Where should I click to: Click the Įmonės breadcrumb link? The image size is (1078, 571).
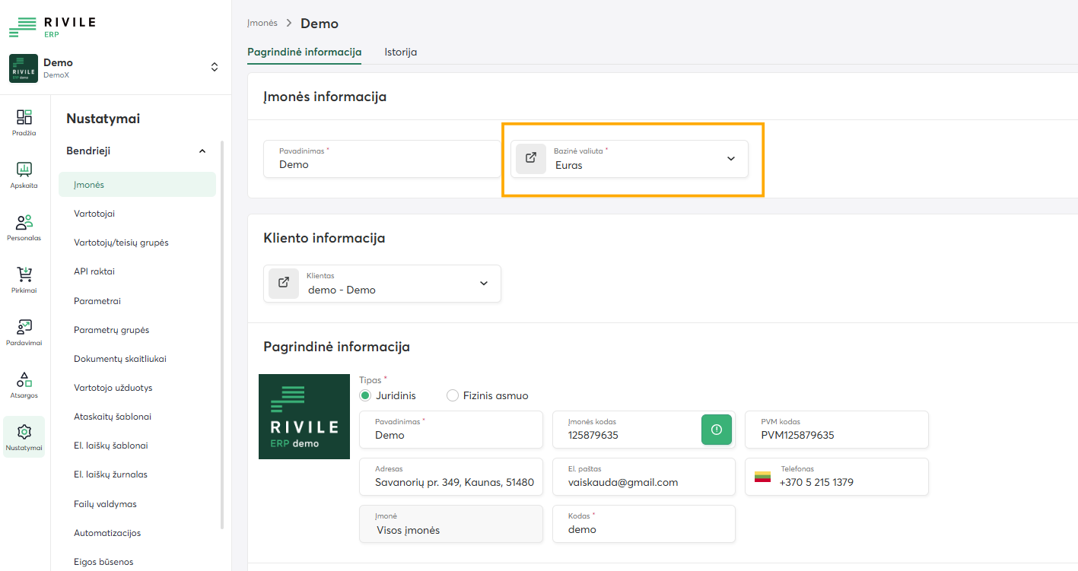pyautogui.click(x=262, y=23)
